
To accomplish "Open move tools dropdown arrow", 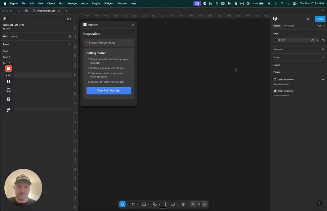I will [x=127, y=204].
